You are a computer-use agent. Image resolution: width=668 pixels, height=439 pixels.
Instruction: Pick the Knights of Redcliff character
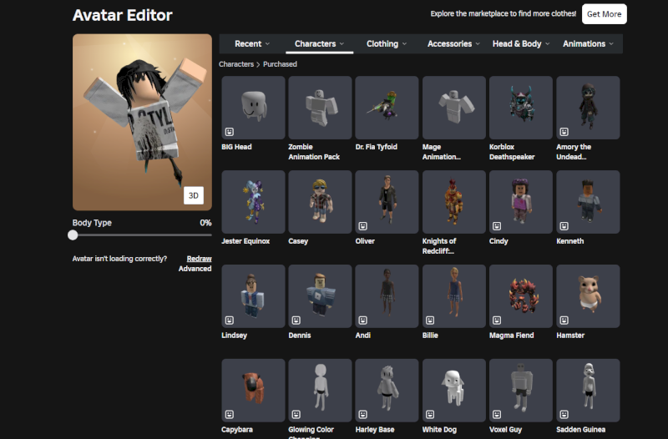(454, 202)
